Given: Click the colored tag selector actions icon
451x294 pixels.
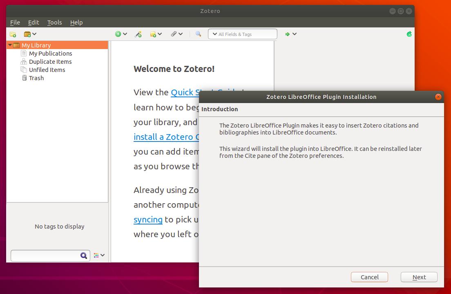Looking at the screenshot, I should coord(96,256).
